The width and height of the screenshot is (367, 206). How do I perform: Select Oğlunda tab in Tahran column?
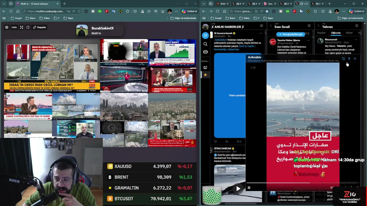(336, 33)
